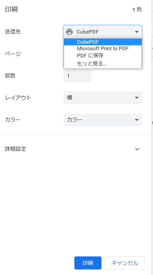Open the レイアウト dropdown showing 横
The image size is (153, 275).
pos(102,98)
